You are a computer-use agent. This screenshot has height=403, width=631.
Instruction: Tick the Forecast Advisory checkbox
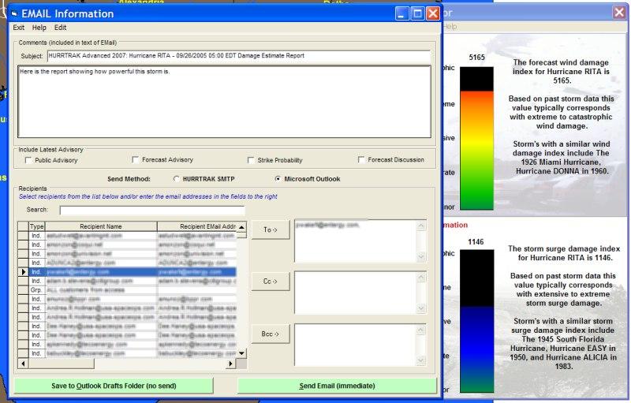135,160
